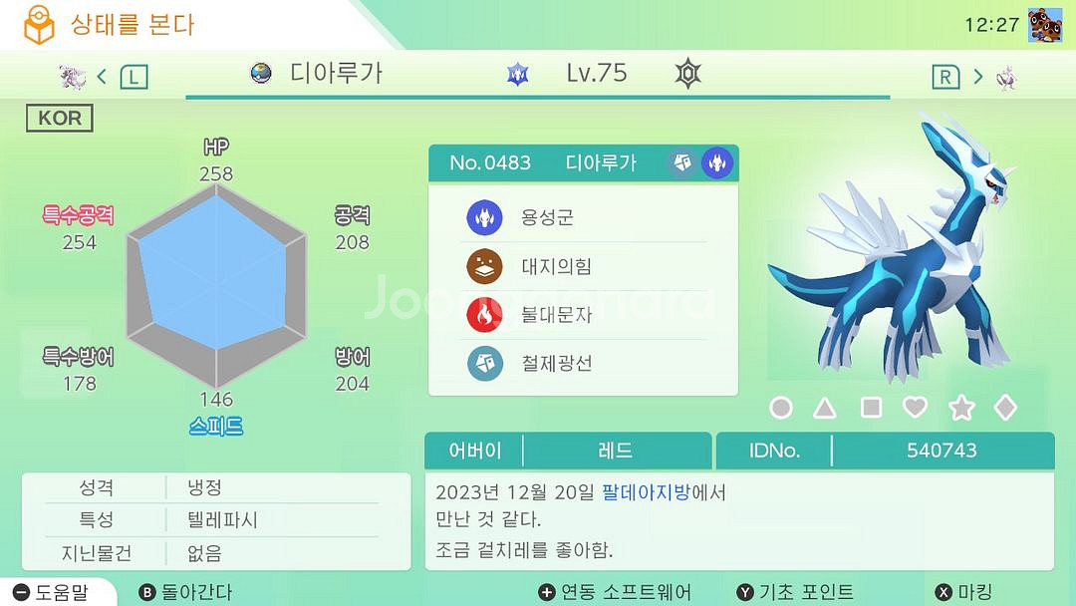The height and width of the screenshot is (606, 1076).
Task: Toggle the circle marking
Action: point(781,408)
